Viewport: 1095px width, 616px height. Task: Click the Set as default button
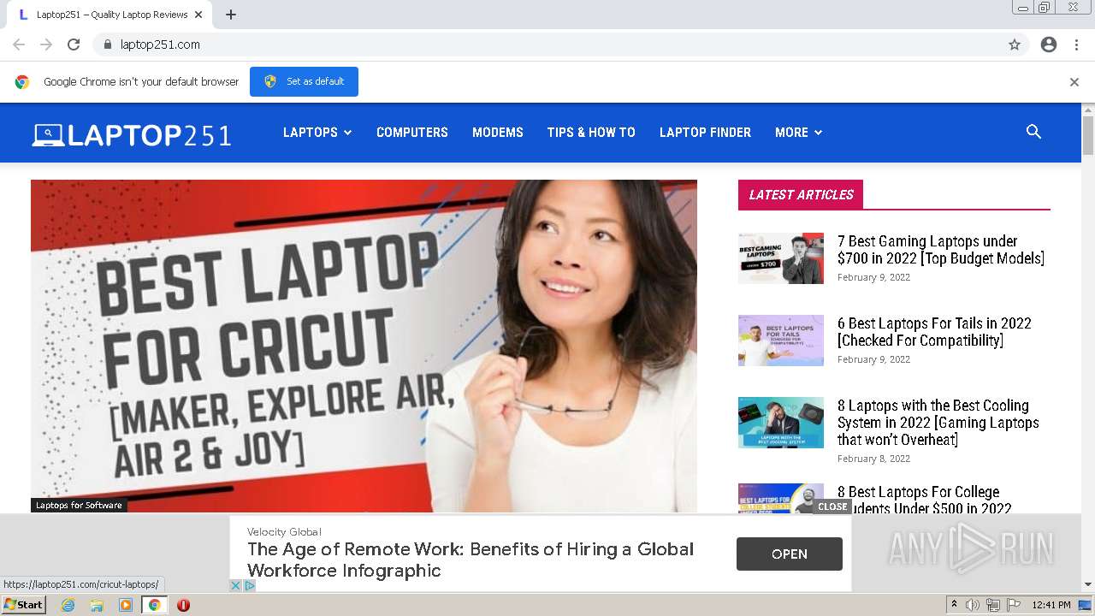(304, 82)
